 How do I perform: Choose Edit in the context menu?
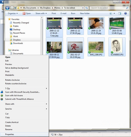[x=24, y=61]
